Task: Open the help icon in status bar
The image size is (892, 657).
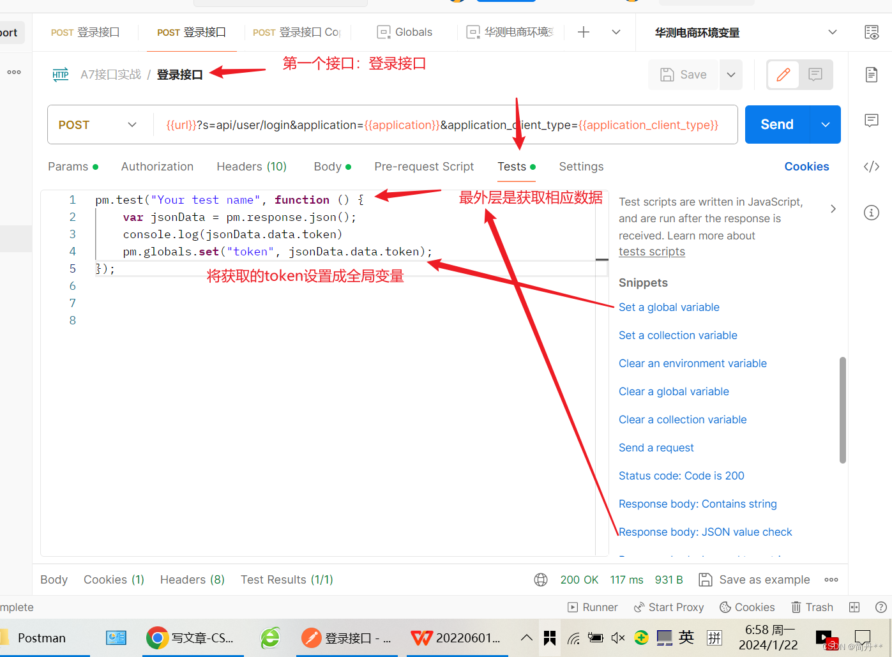Action: (x=881, y=607)
